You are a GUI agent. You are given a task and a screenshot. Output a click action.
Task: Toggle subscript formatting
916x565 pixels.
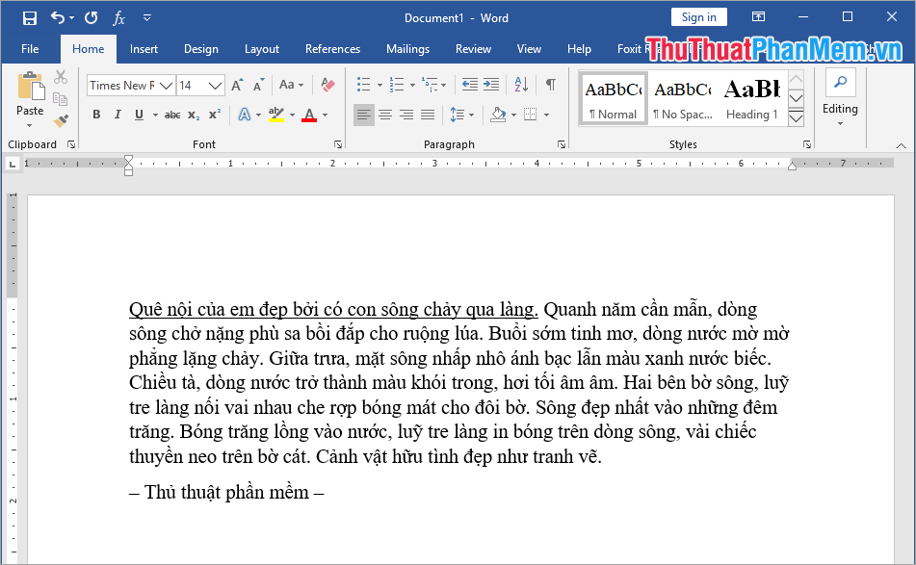coord(194,115)
